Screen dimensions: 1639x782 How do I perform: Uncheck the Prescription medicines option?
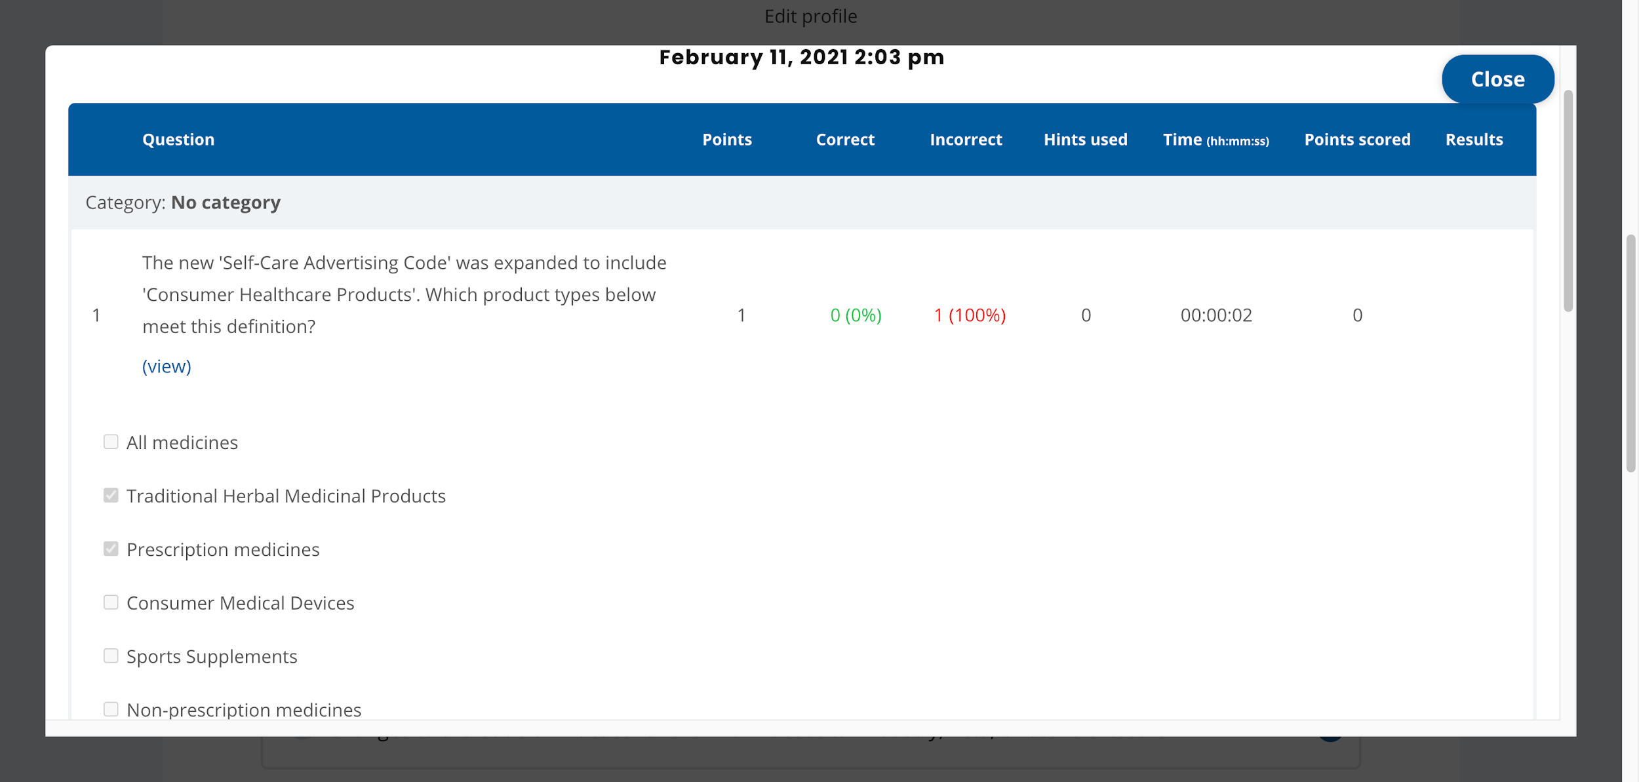[x=111, y=549]
